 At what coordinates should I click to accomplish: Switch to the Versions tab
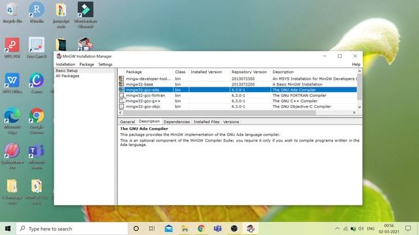pos(231,122)
